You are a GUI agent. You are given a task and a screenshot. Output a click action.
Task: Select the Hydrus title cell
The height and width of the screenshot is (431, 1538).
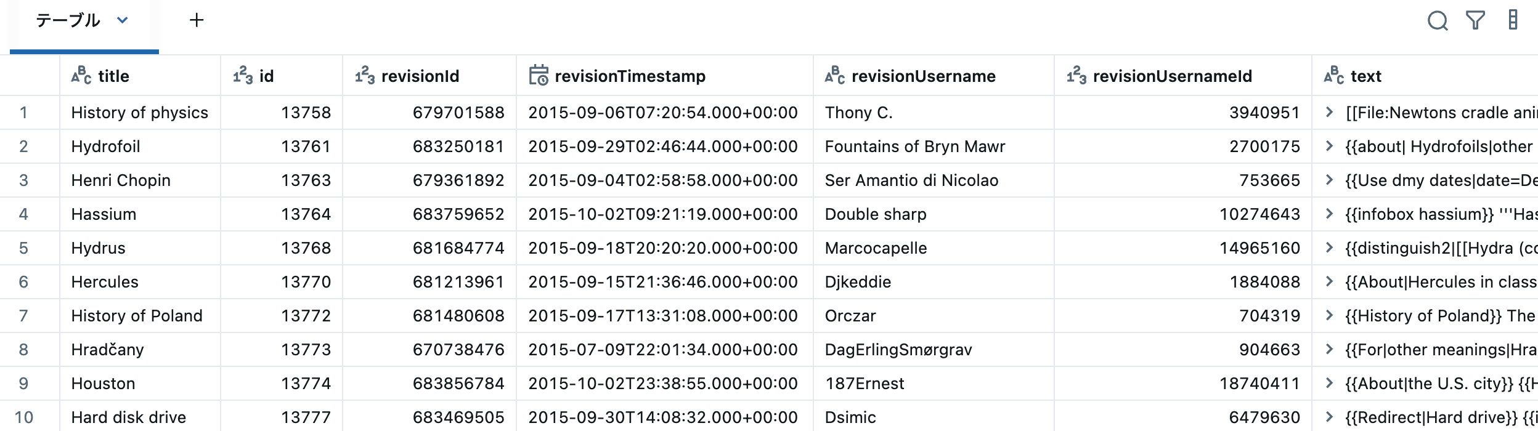(140, 248)
